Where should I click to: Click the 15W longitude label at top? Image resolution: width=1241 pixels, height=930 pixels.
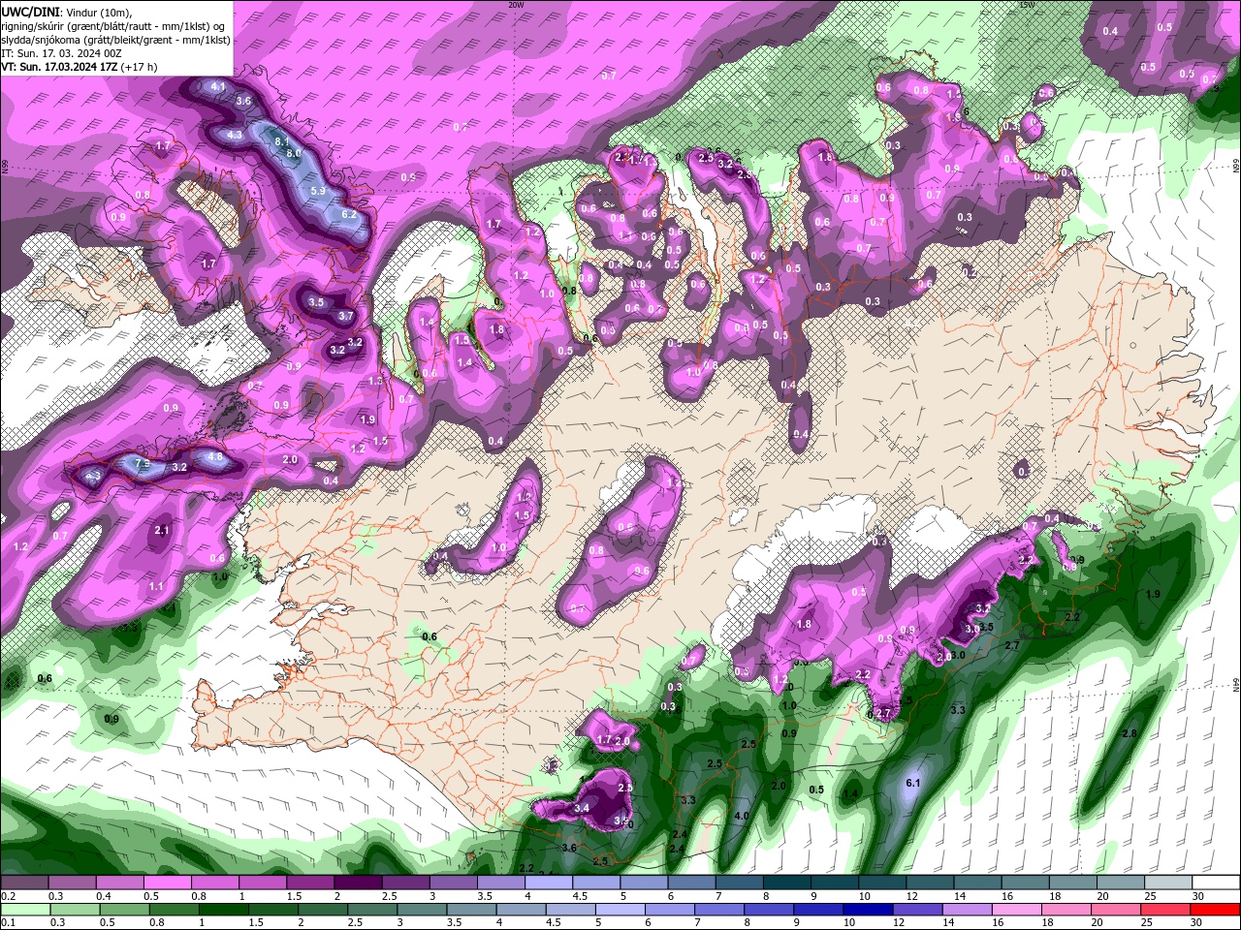tap(1027, 5)
